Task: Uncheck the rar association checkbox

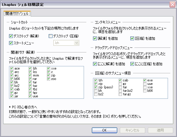Action: [30, 79]
